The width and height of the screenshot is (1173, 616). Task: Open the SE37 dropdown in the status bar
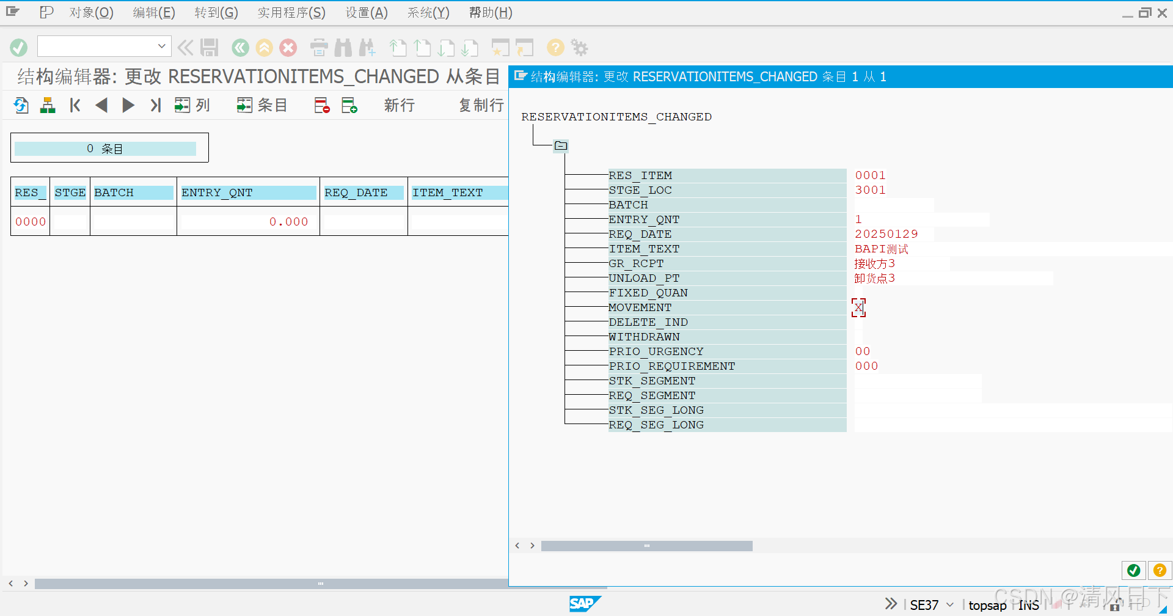[x=948, y=604]
